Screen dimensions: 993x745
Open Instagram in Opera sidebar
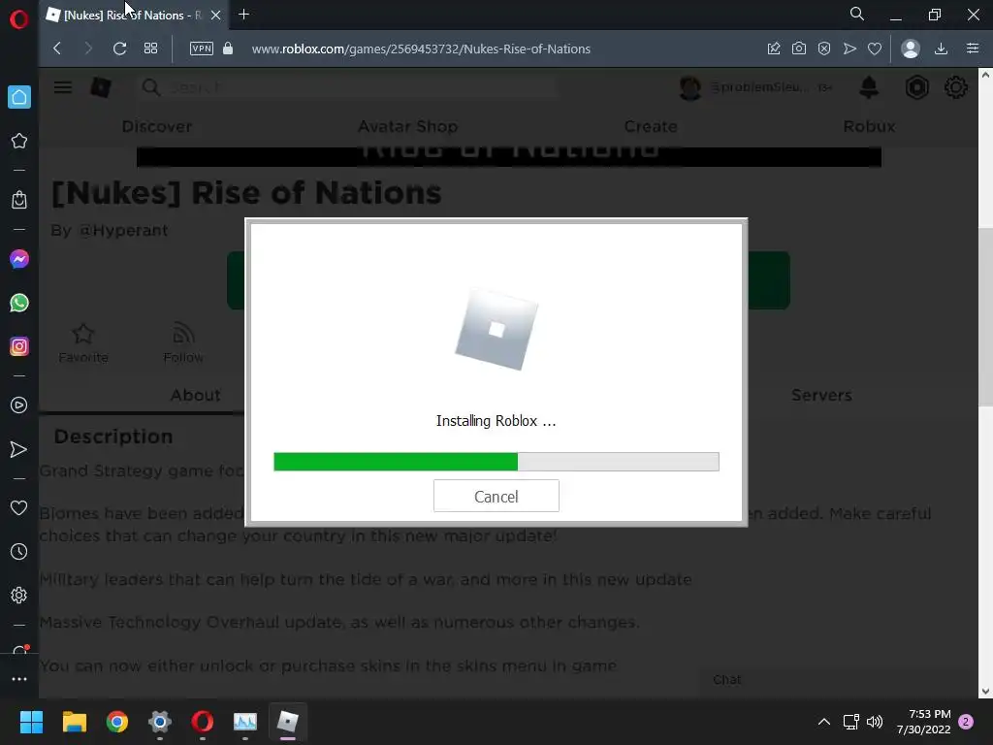click(x=19, y=346)
